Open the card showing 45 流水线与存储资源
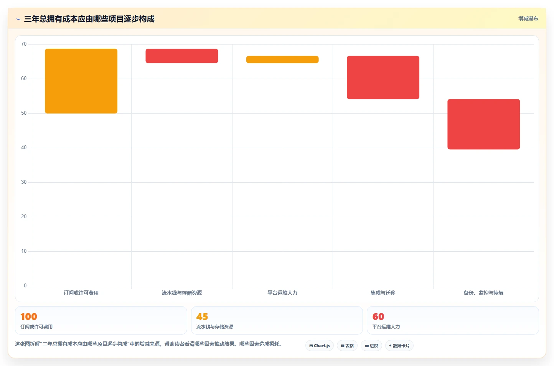This screenshot has height=366, width=554. (x=277, y=320)
